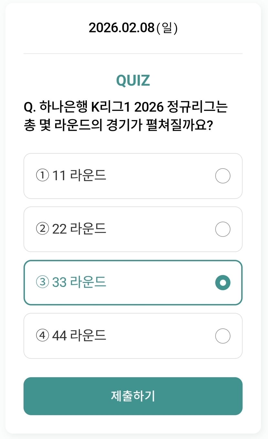Click the QUIZ heading
Screen dimensions: 268x439
tap(133, 81)
